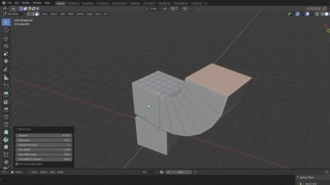Open the editor type dropdown in viewport header

5,9
